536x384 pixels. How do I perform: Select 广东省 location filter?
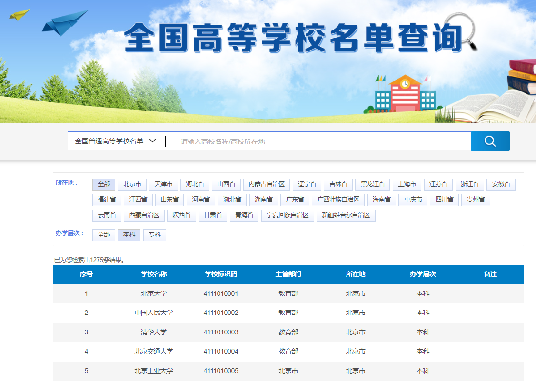click(x=295, y=200)
